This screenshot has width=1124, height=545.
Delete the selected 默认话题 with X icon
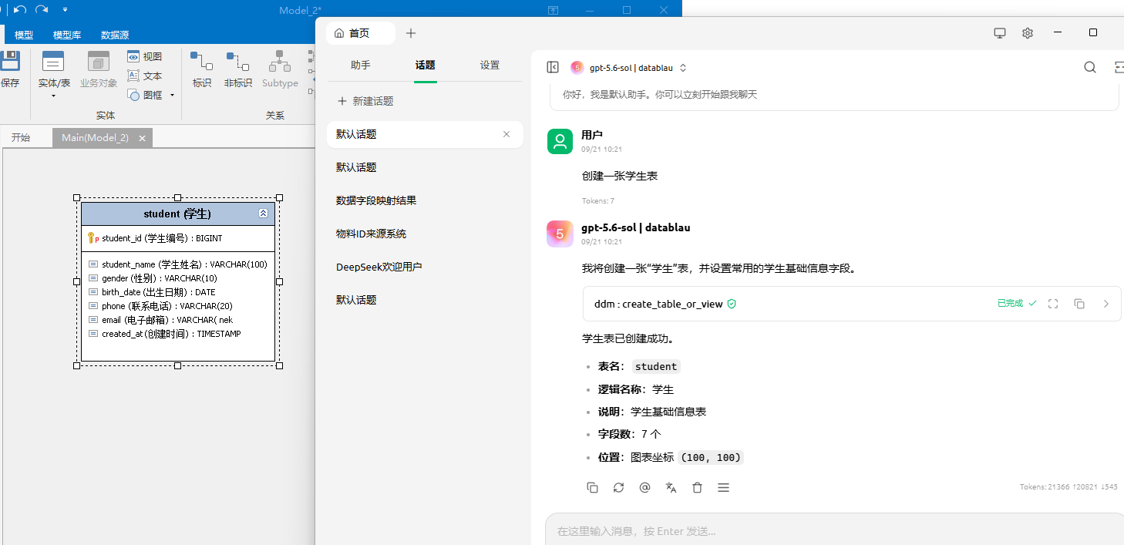506,134
